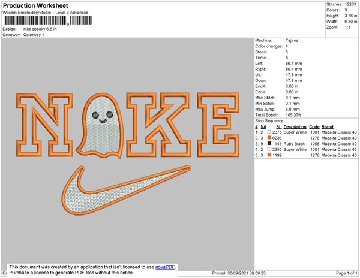
Task: Click 'Printed: 30/09/2021 08.09.23' footer
Action: [x=239, y=273]
